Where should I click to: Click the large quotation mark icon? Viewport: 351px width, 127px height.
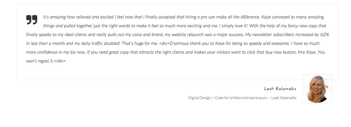[32, 20]
